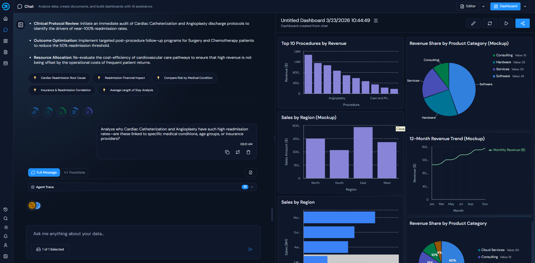Click the app logo at the top left
The image size is (535, 263).
pos(6,6)
